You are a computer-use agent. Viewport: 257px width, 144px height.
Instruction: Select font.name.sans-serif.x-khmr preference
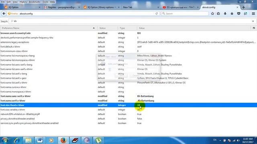(x=128, y=96)
